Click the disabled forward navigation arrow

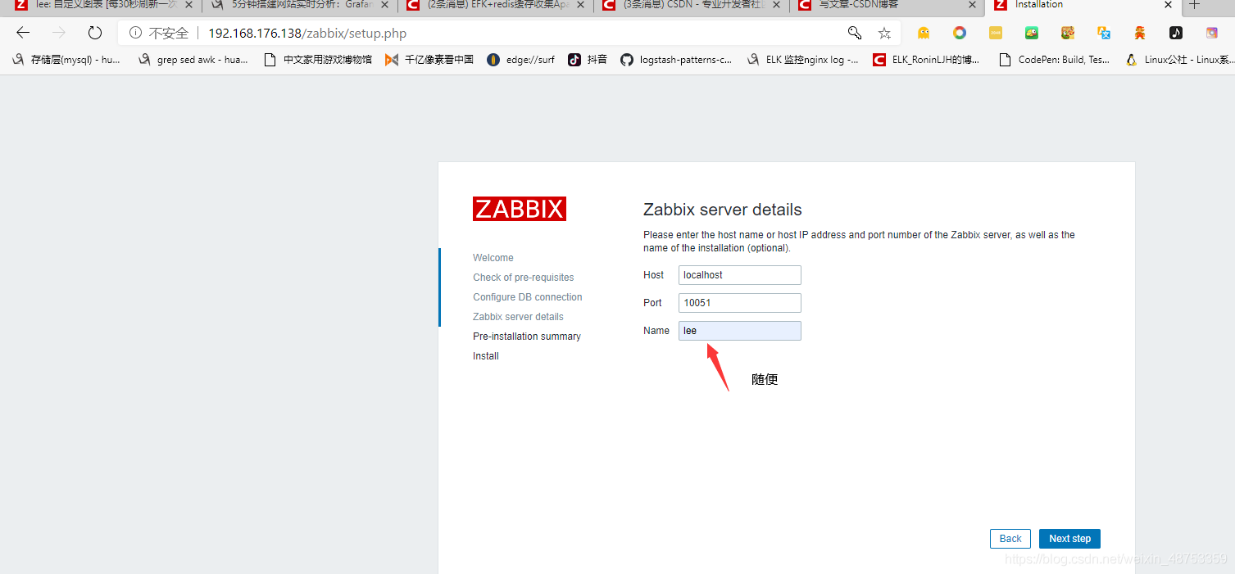click(59, 33)
